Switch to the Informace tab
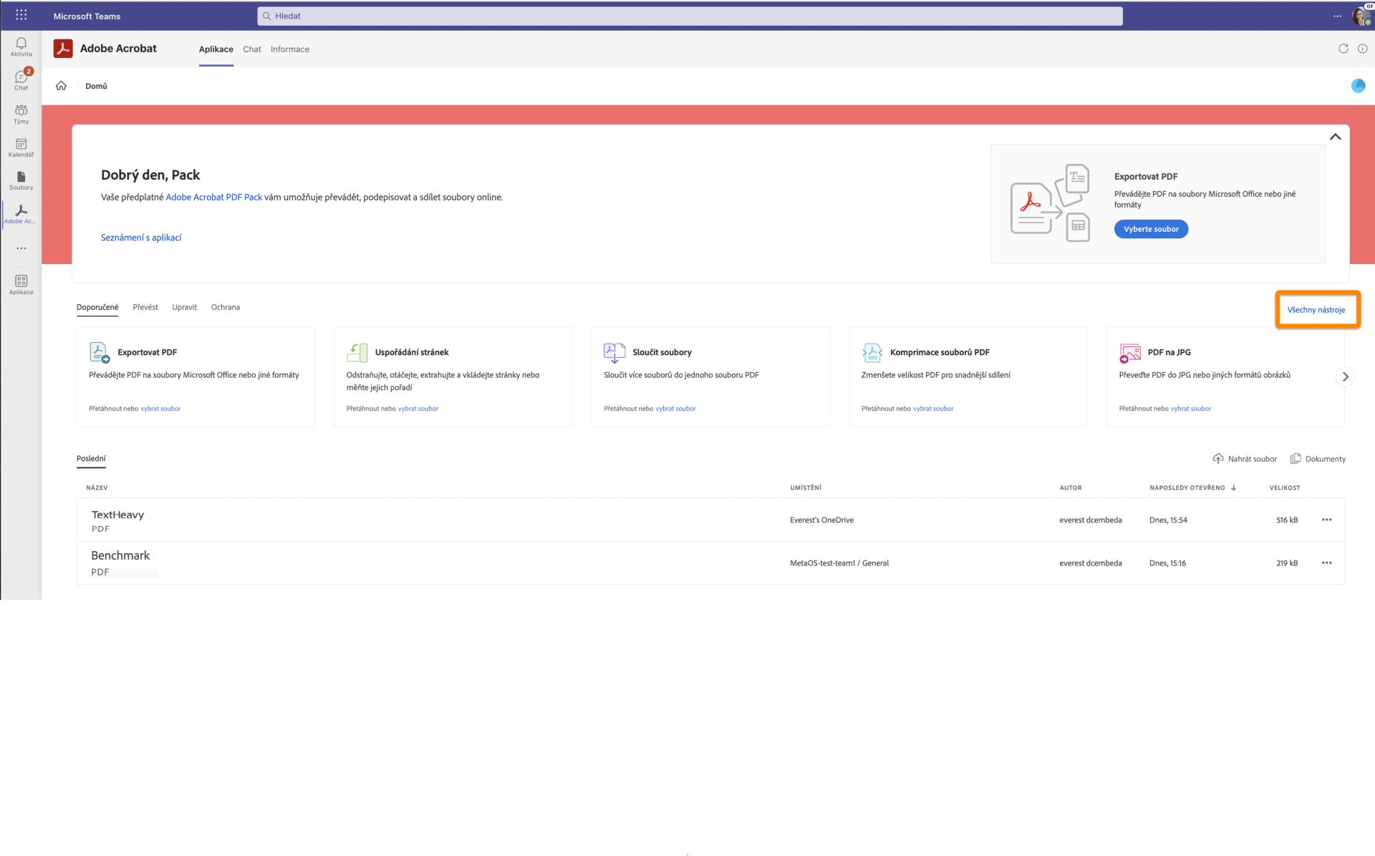 (x=290, y=49)
